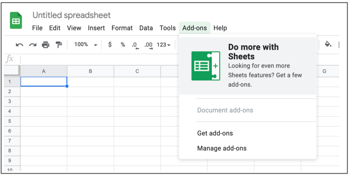Rename the Untitled spreadsheet title
Screen dimensions: 350x176
tap(72, 15)
